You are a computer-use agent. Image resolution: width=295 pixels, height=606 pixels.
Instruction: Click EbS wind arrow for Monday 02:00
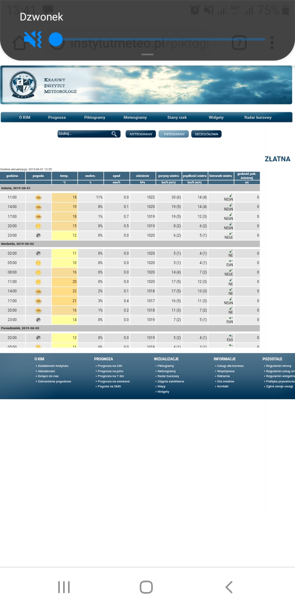pos(231,336)
